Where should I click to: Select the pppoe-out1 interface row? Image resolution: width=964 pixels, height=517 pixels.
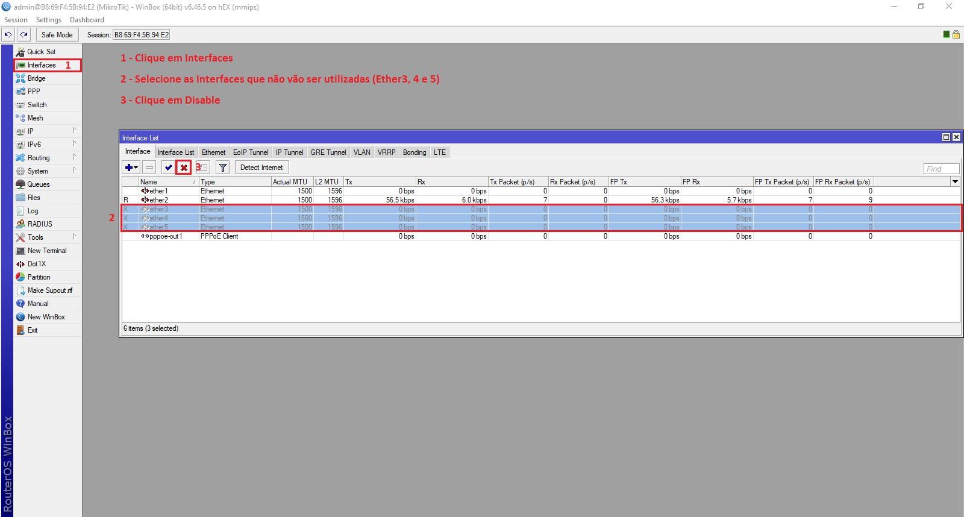click(x=540, y=236)
